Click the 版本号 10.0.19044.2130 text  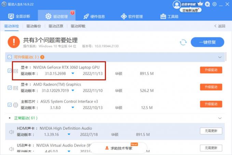click(x=100, y=46)
